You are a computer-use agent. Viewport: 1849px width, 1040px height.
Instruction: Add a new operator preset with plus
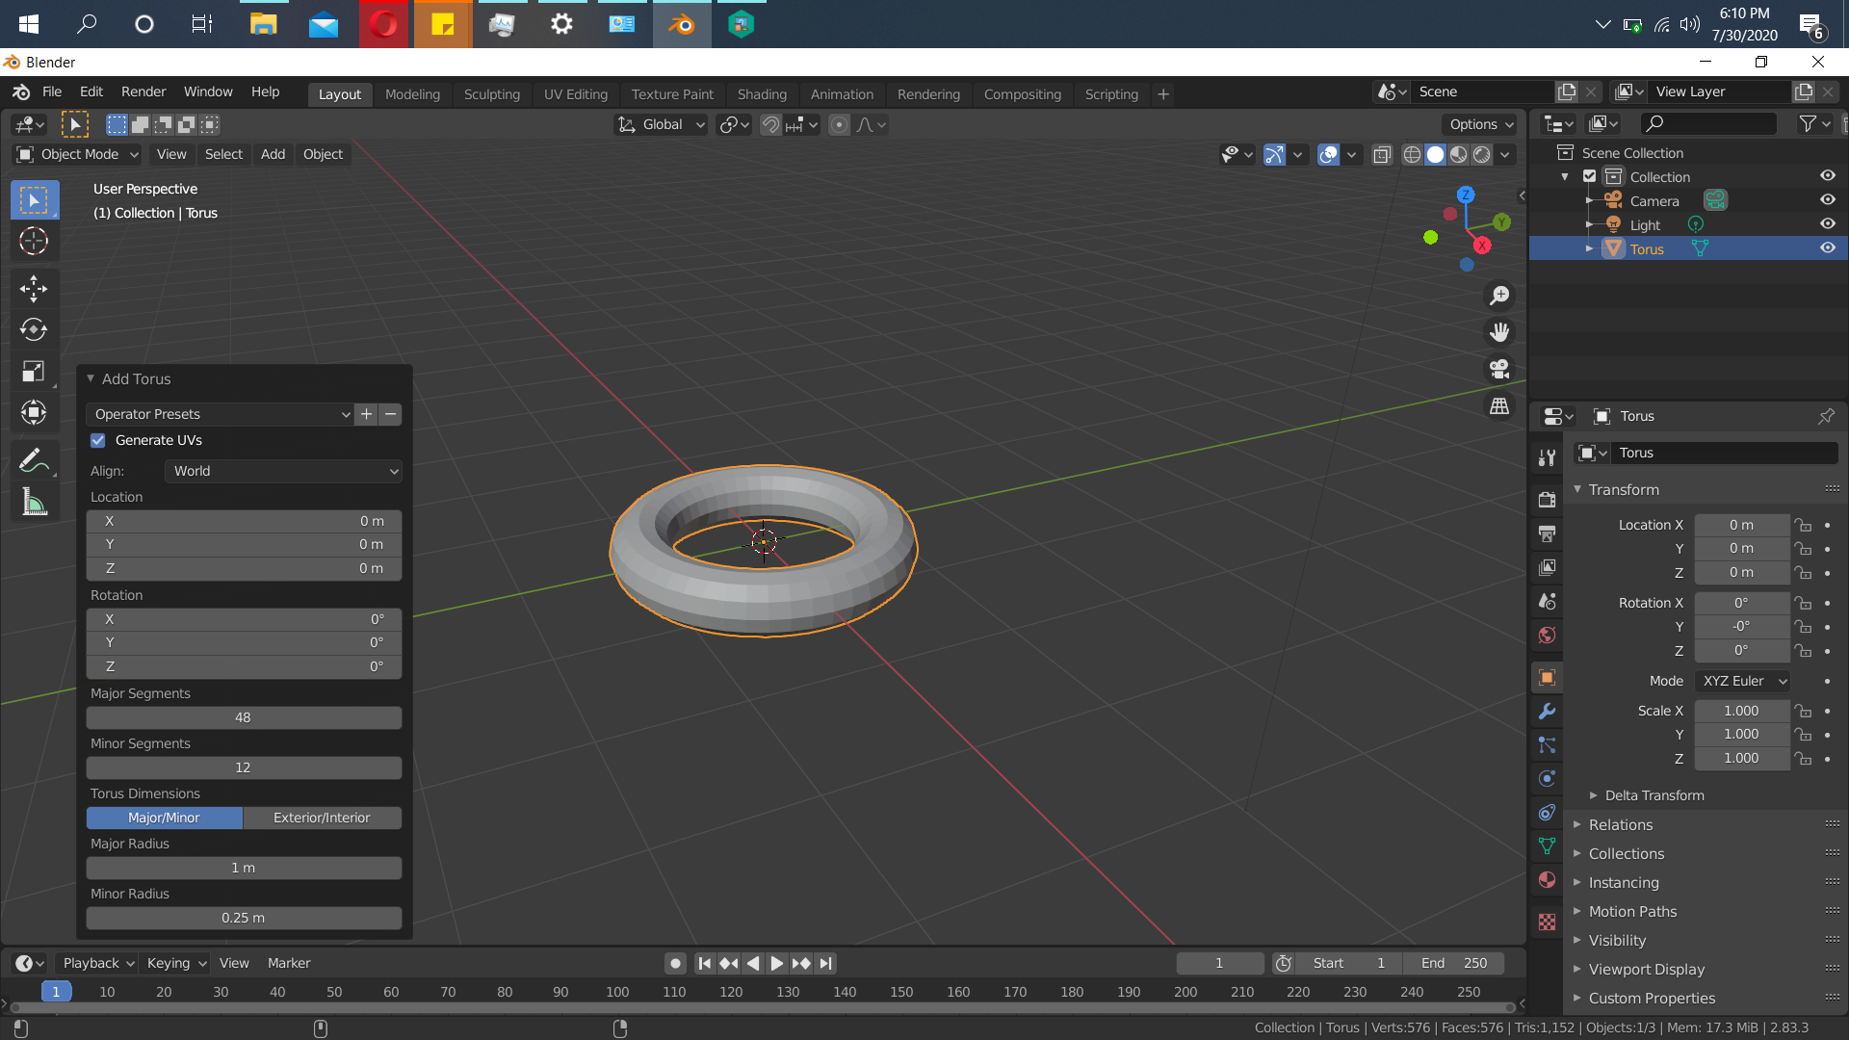click(366, 414)
